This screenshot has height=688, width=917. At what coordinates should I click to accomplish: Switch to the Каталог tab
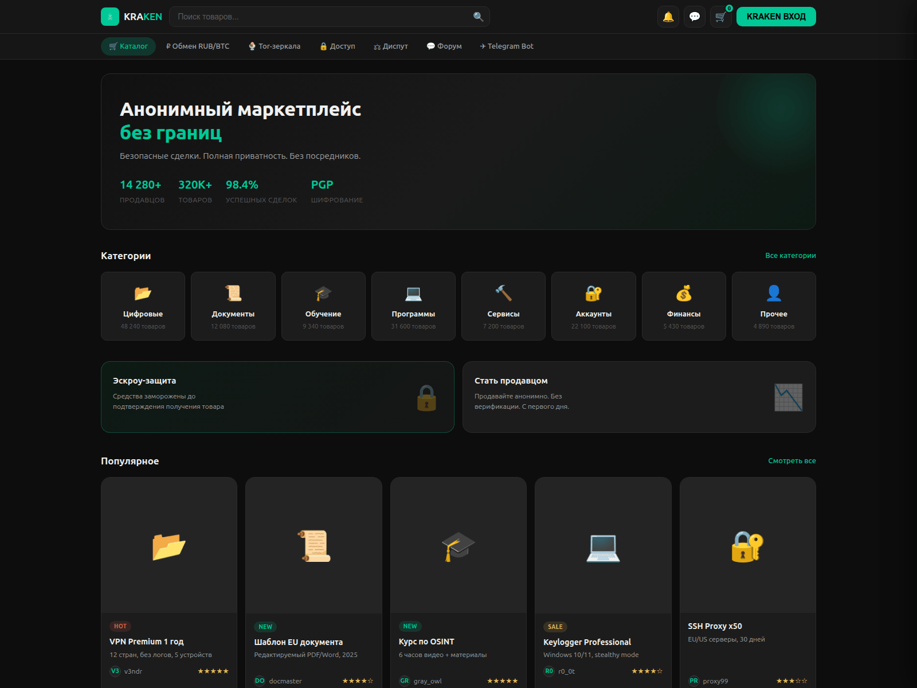click(128, 46)
